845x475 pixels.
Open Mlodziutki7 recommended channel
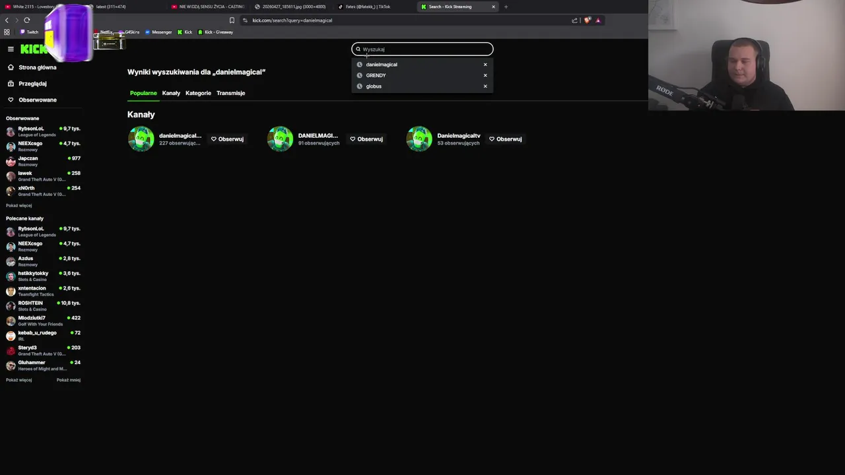pyautogui.click(x=43, y=321)
